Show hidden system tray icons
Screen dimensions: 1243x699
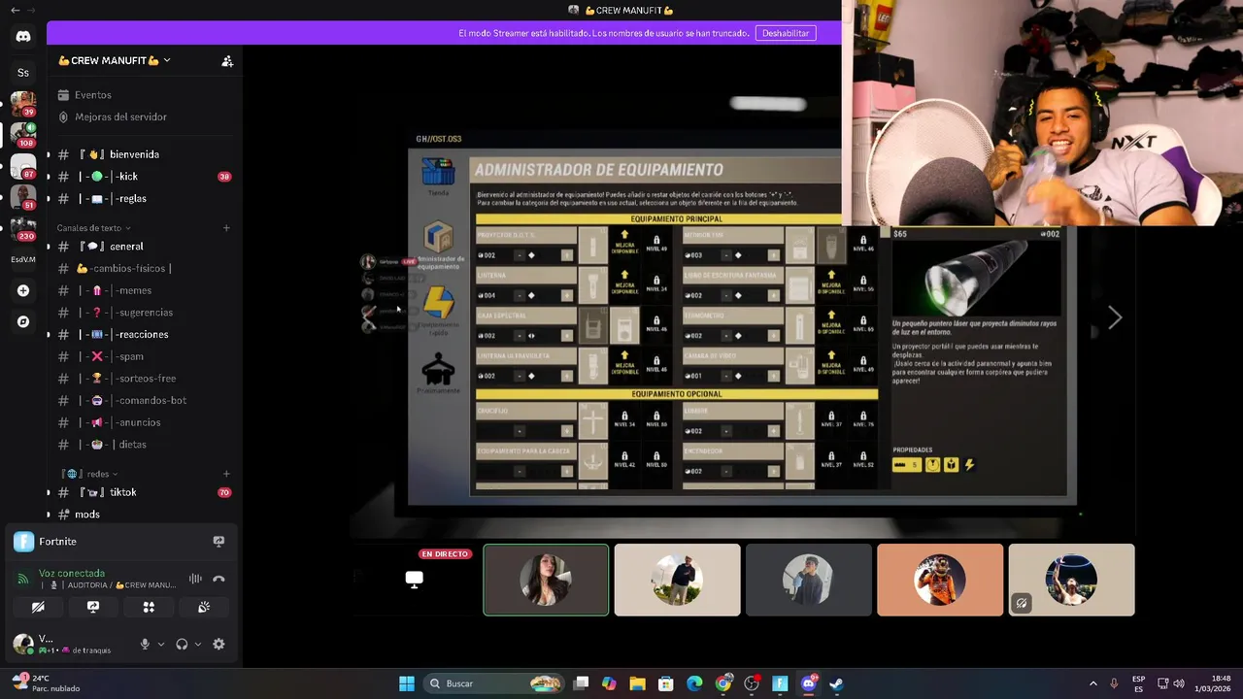[1092, 683]
